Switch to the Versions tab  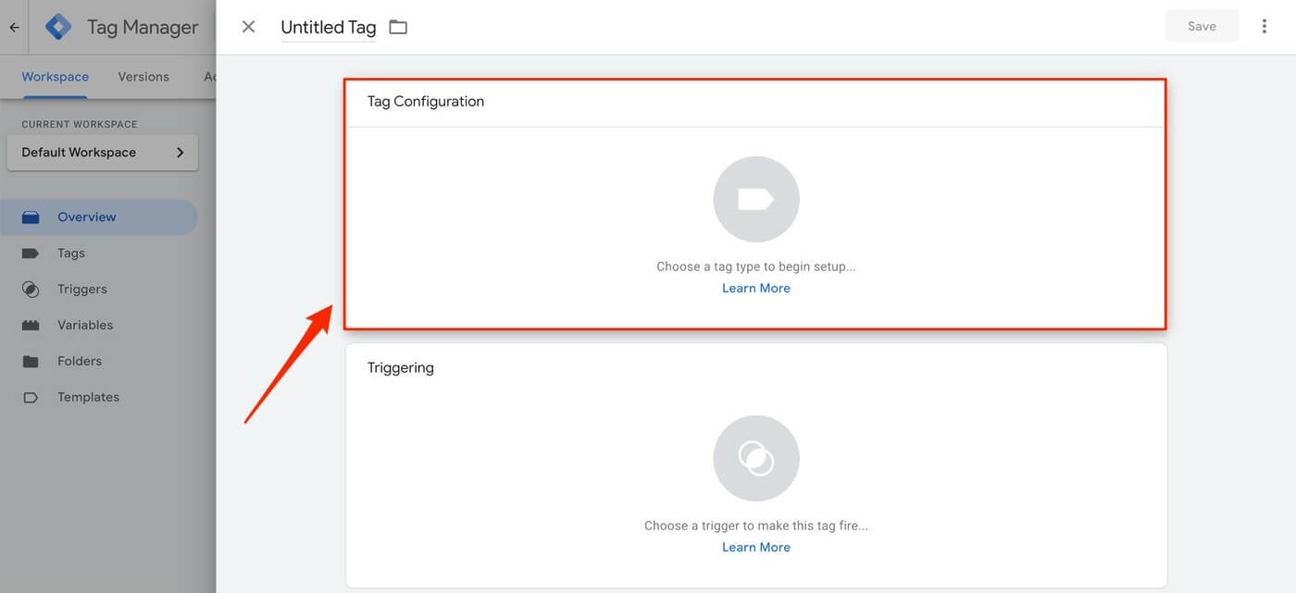[143, 76]
